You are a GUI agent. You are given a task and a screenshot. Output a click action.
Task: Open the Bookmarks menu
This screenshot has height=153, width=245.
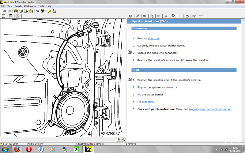pyautogui.click(x=30, y=6)
